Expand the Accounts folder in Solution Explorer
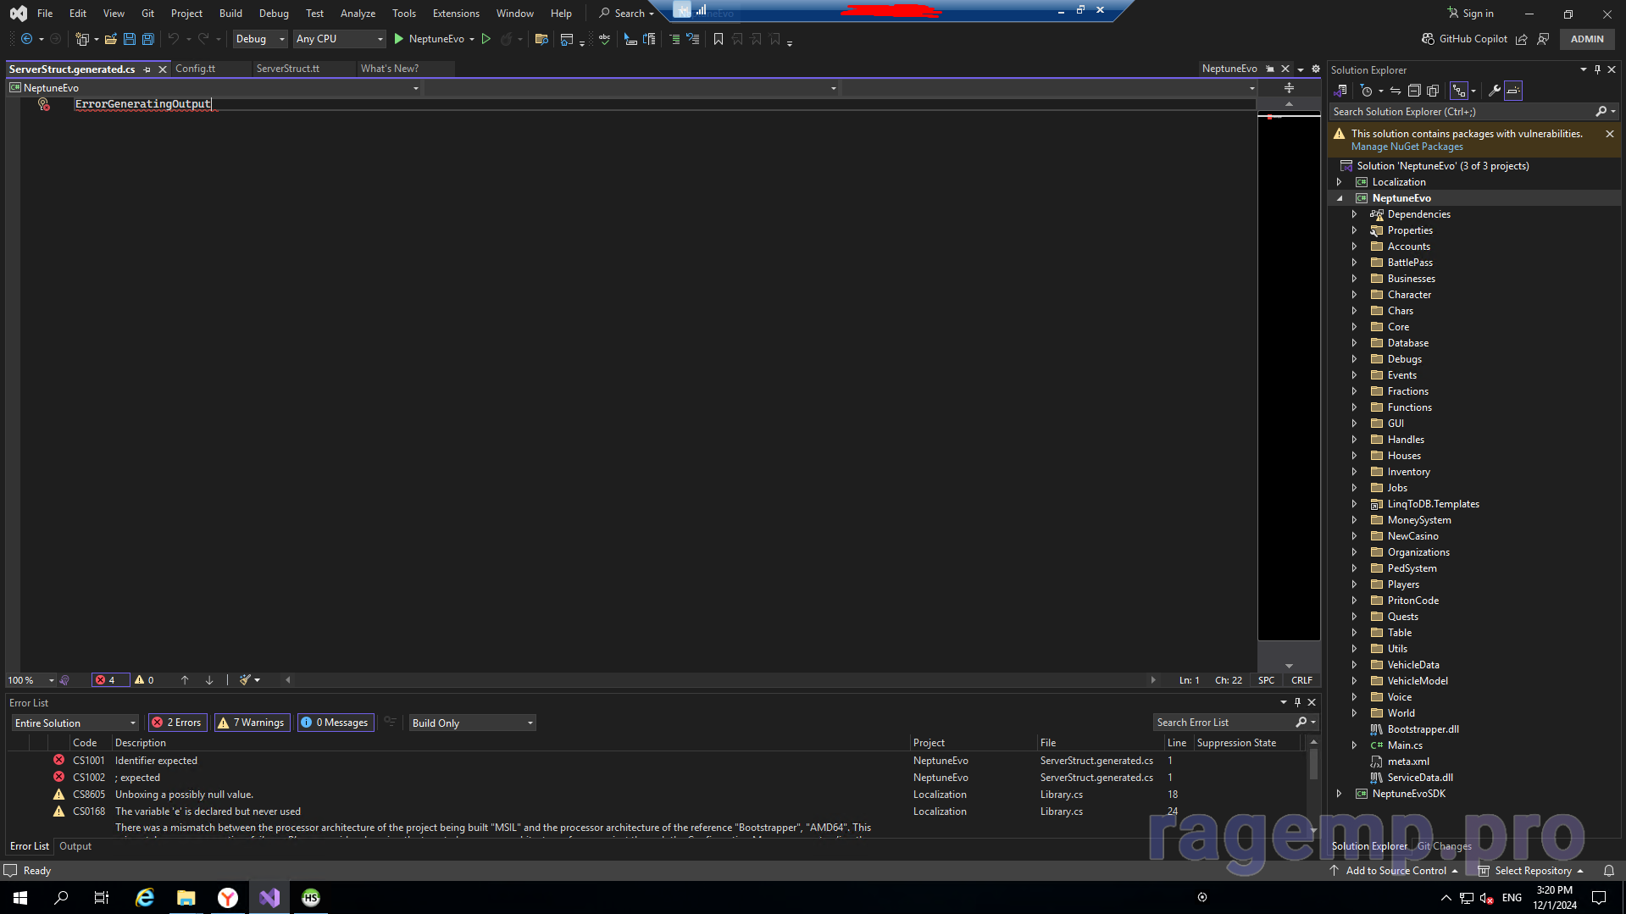This screenshot has width=1626, height=914. tap(1354, 247)
